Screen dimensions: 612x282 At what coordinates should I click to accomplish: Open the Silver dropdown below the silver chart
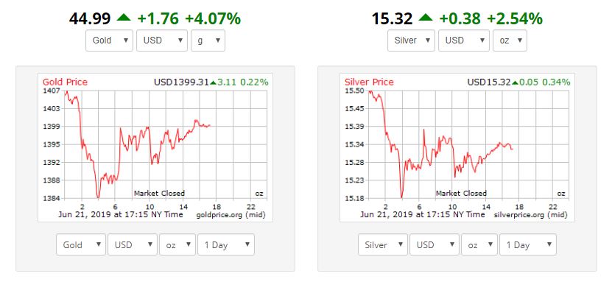pos(383,244)
